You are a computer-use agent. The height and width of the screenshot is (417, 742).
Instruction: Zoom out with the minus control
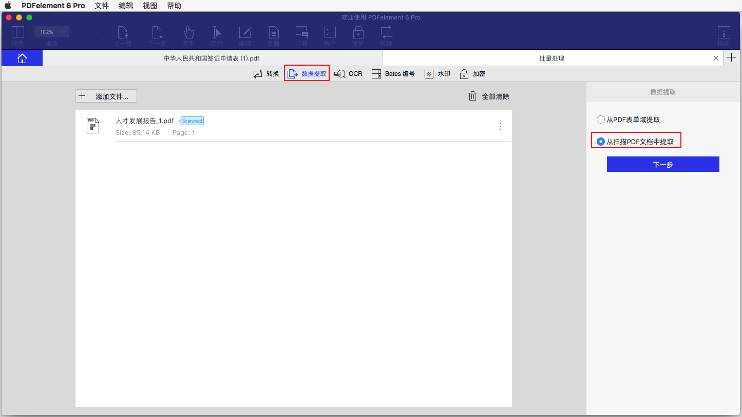[x=80, y=31]
